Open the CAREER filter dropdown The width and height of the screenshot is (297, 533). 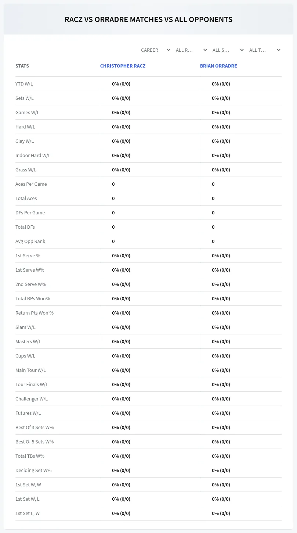155,50
